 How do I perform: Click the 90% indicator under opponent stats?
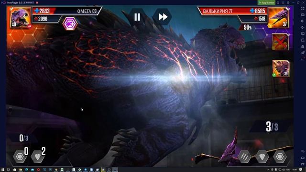248,28
